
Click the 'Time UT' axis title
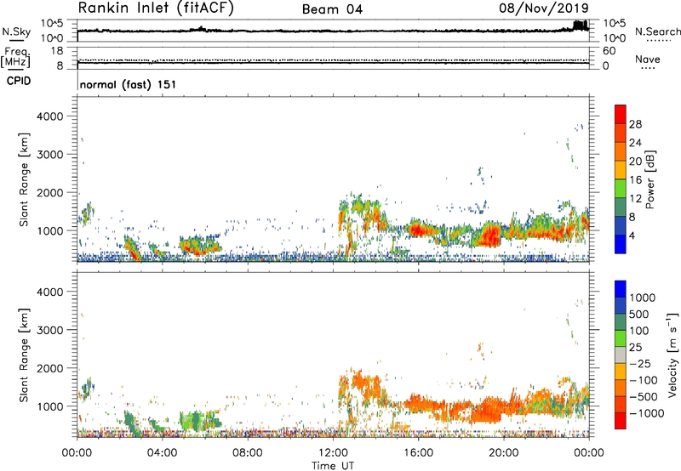[333, 466]
